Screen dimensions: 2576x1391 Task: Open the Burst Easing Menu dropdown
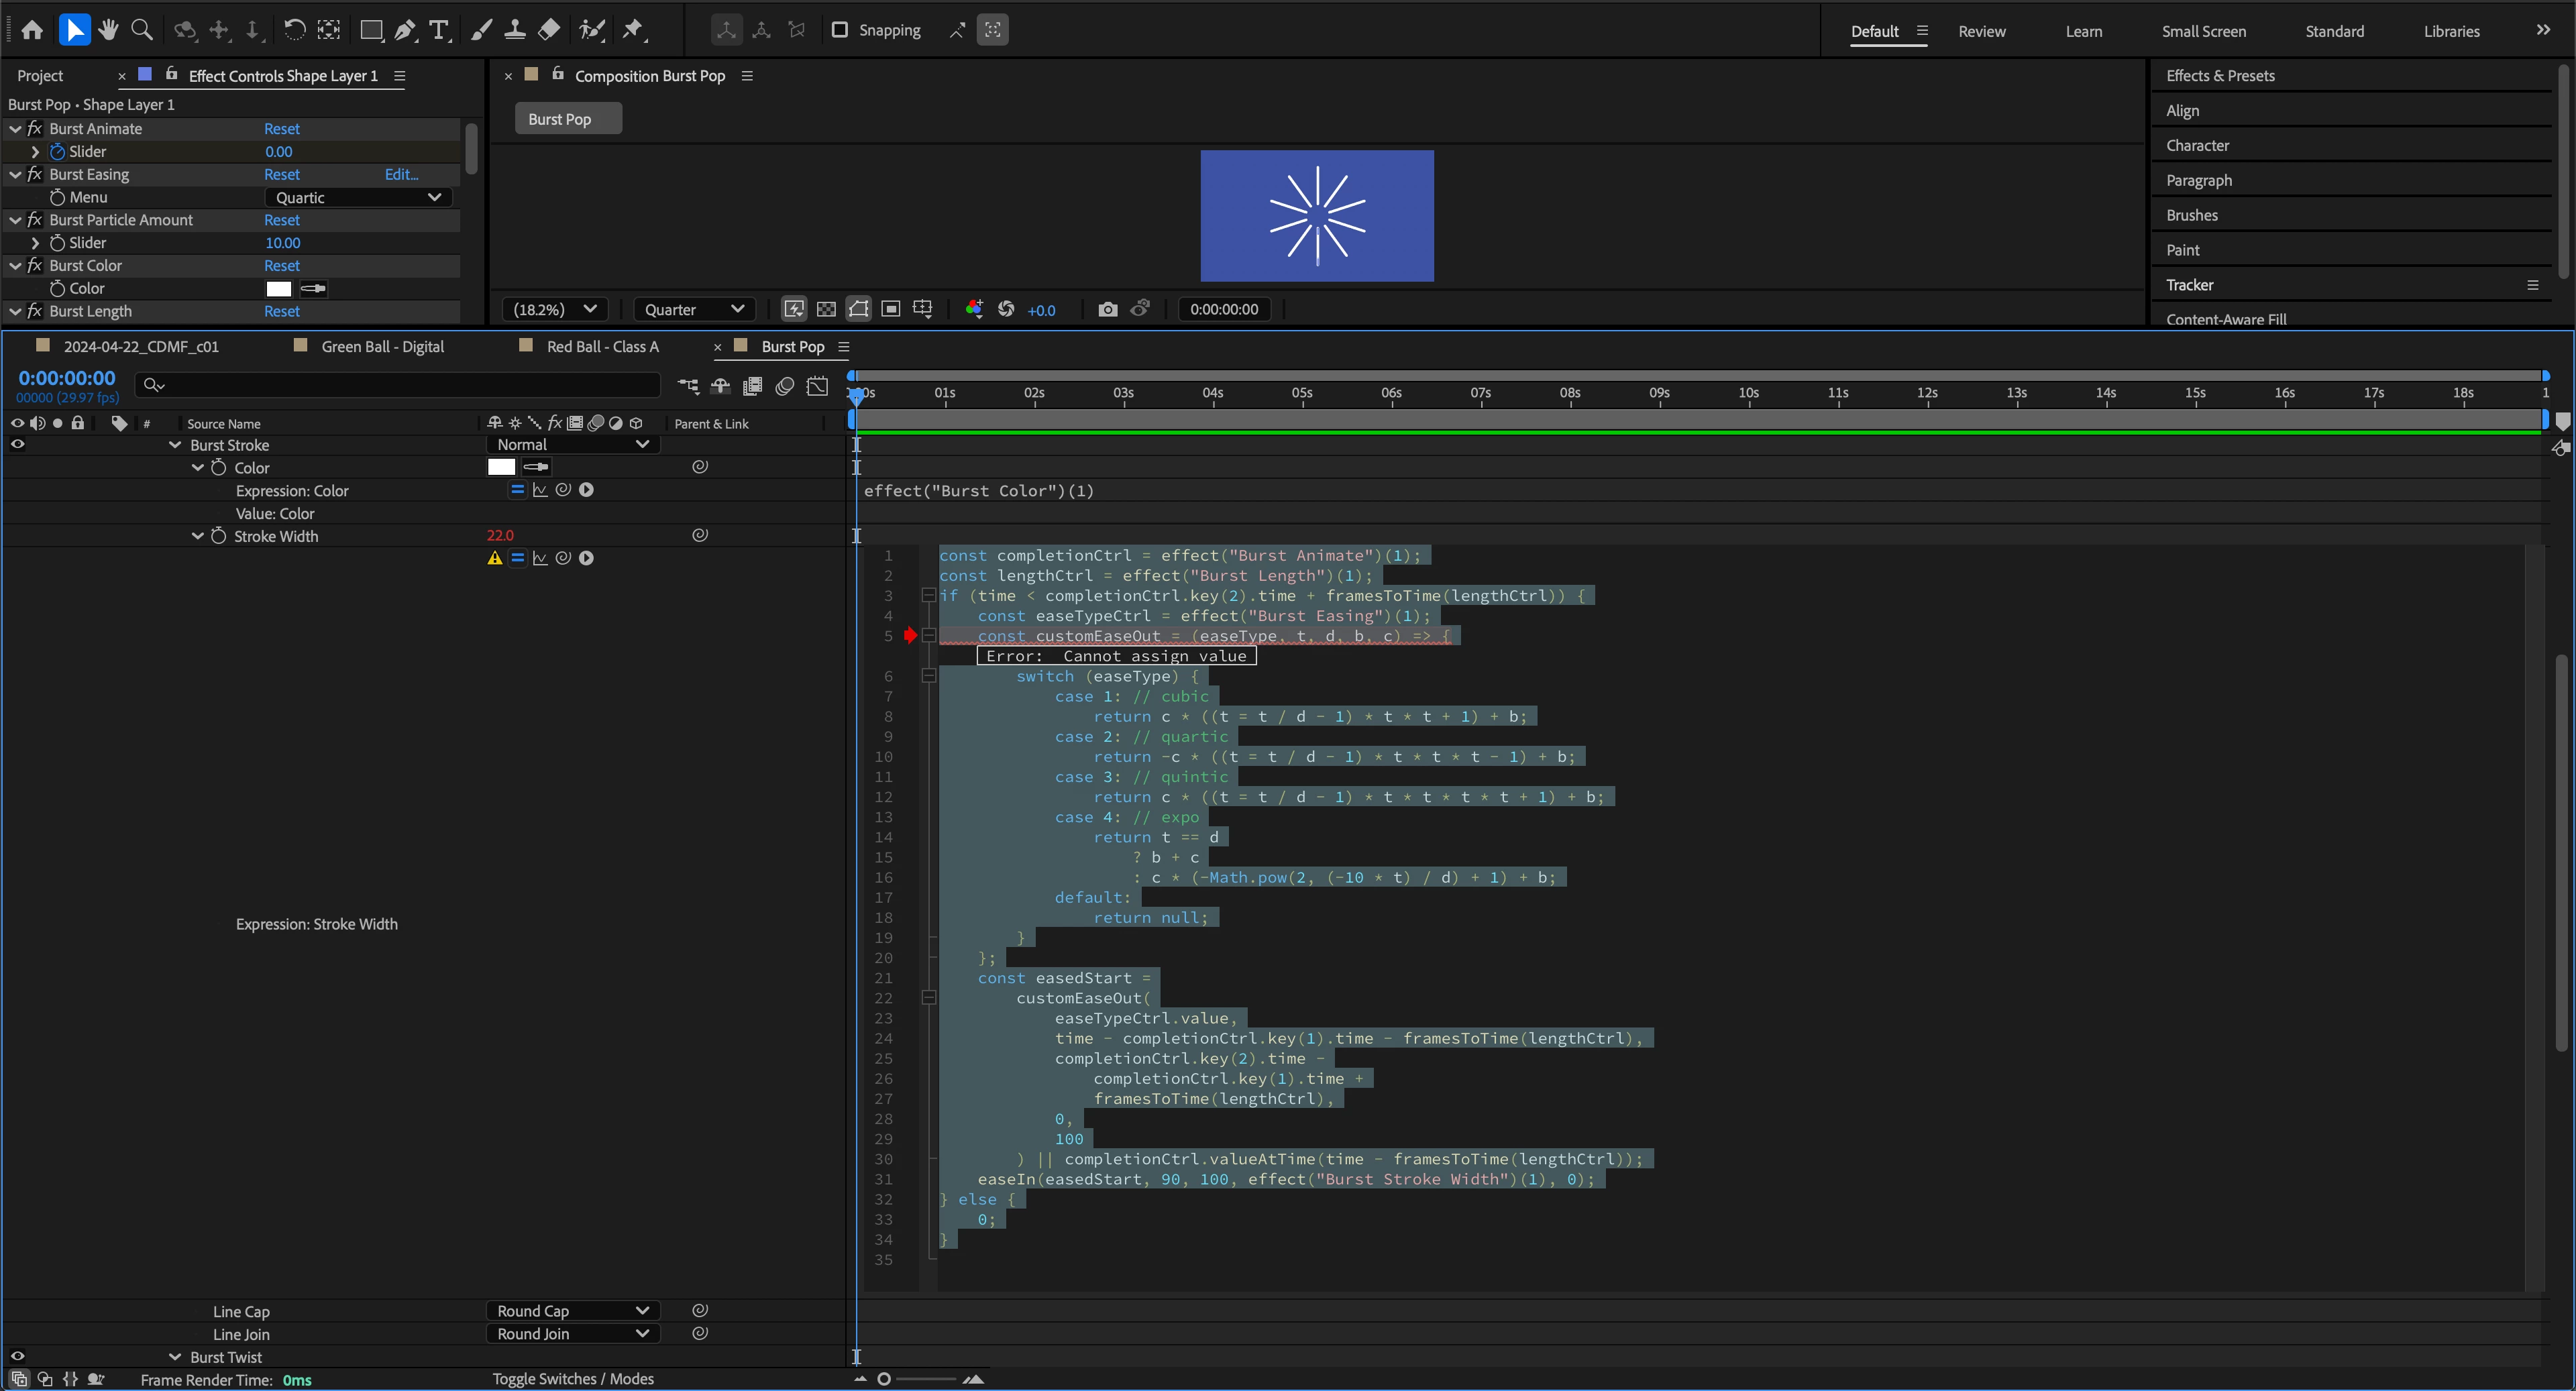click(358, 197)
